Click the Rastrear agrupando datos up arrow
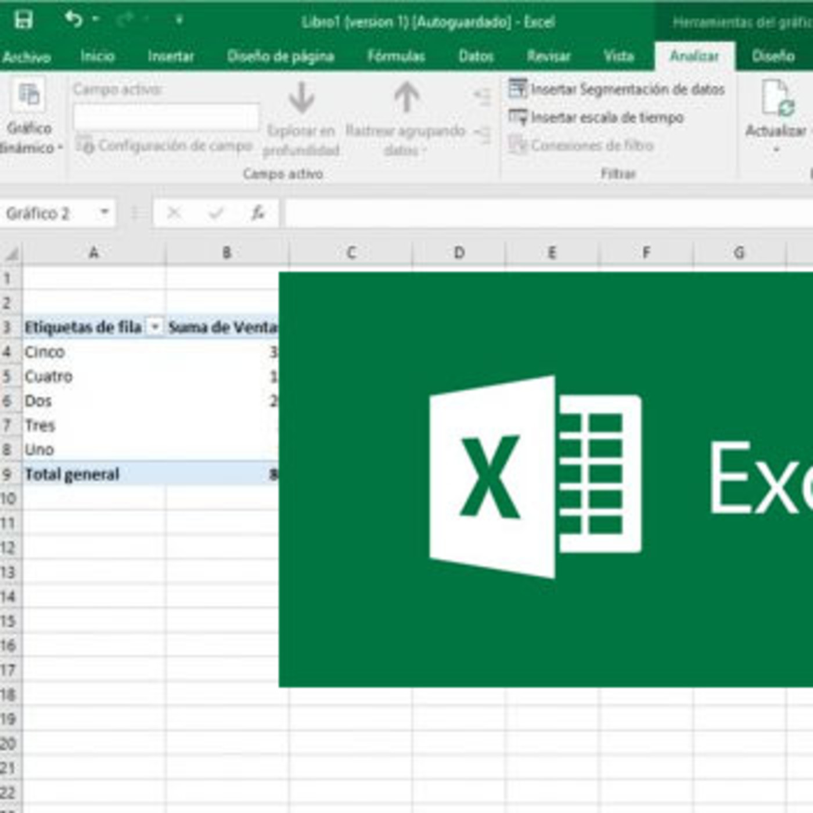 click(x=406, y=98)
